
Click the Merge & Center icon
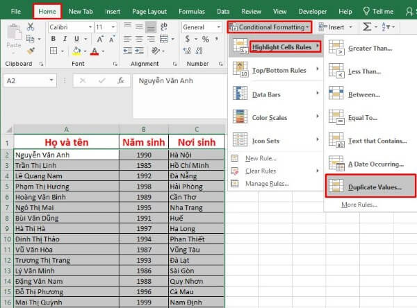pyautogui.click(x=164, y=39)
